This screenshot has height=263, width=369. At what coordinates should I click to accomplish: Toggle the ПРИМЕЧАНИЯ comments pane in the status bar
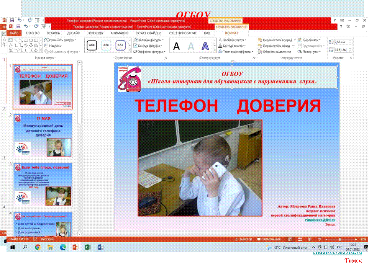271,239
